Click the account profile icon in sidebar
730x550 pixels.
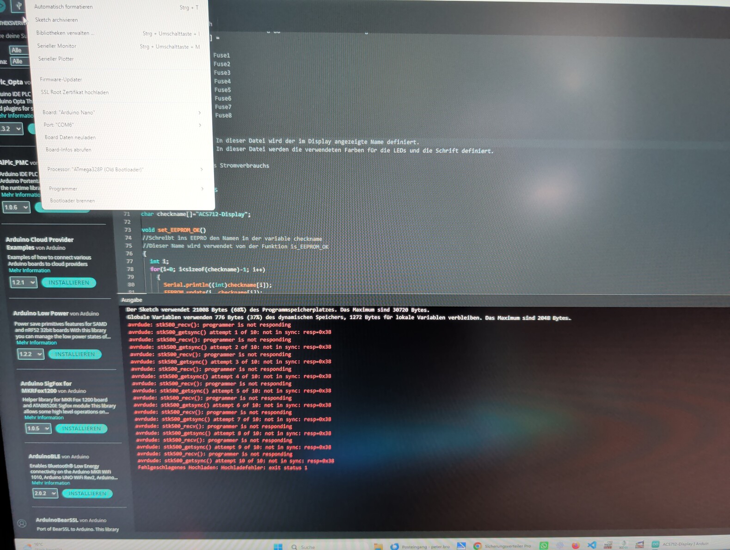click(x=22, y=524)
